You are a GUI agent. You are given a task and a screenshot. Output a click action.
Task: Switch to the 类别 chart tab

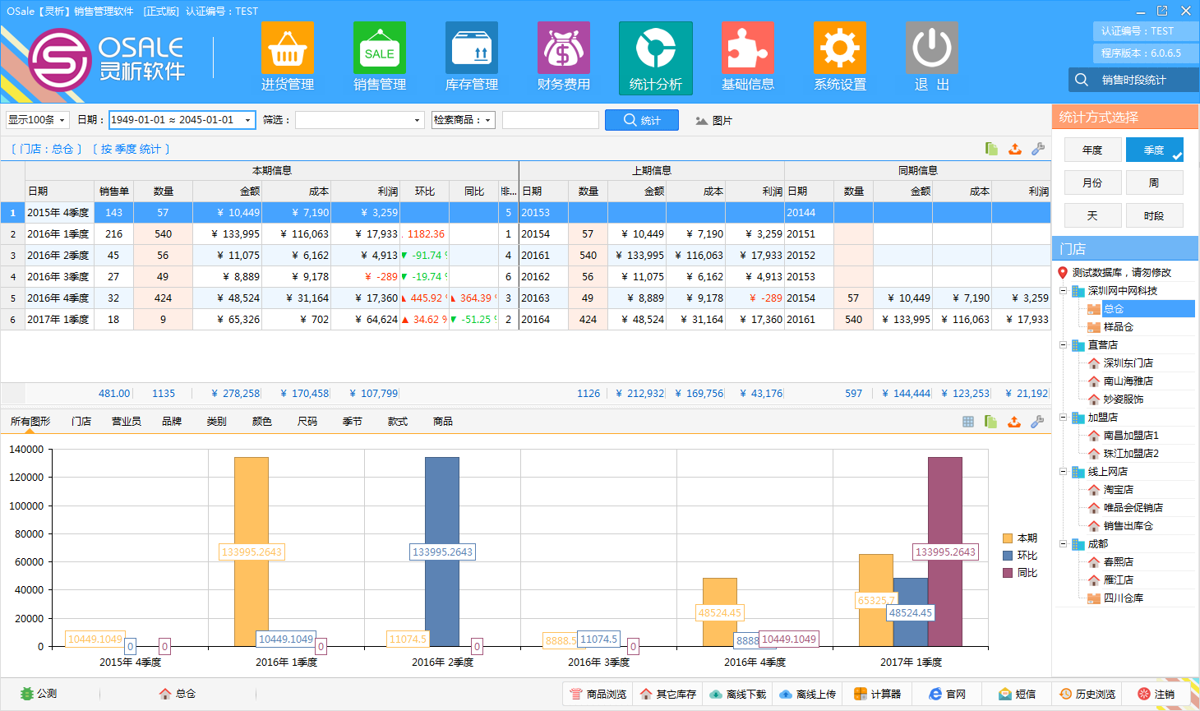(x=217, y=422)
